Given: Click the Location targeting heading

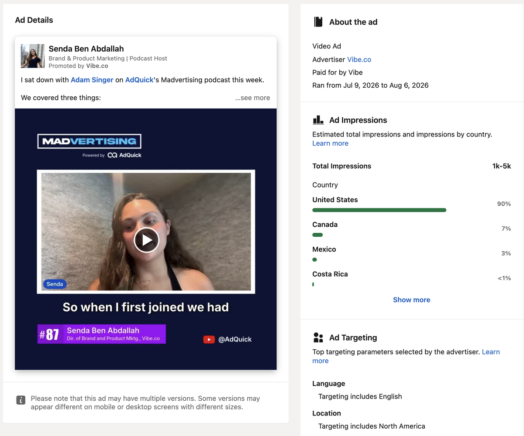Looking at the screenshot, I should pos(327,413).
